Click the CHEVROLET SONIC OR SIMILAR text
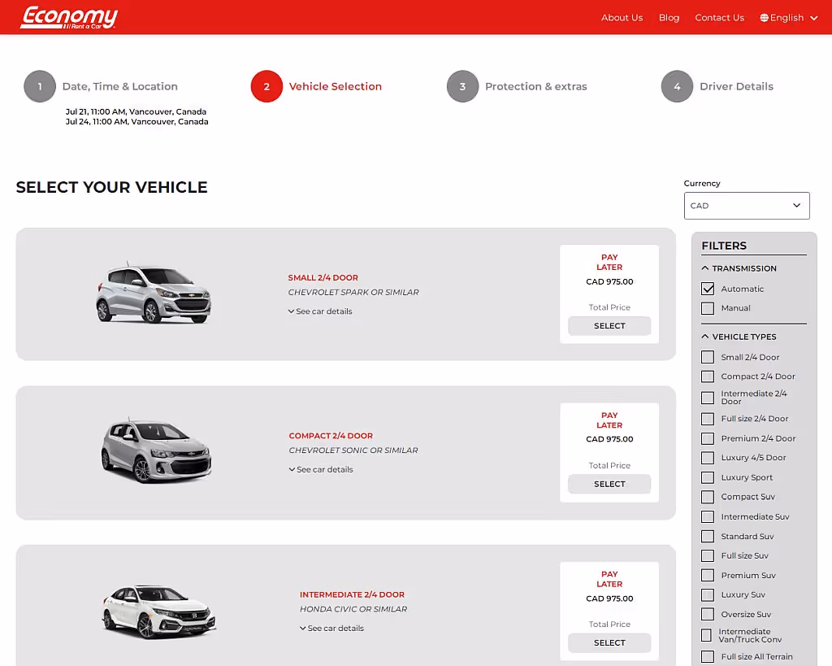This screenshot has height=666, width=832. tap(353, 451)
